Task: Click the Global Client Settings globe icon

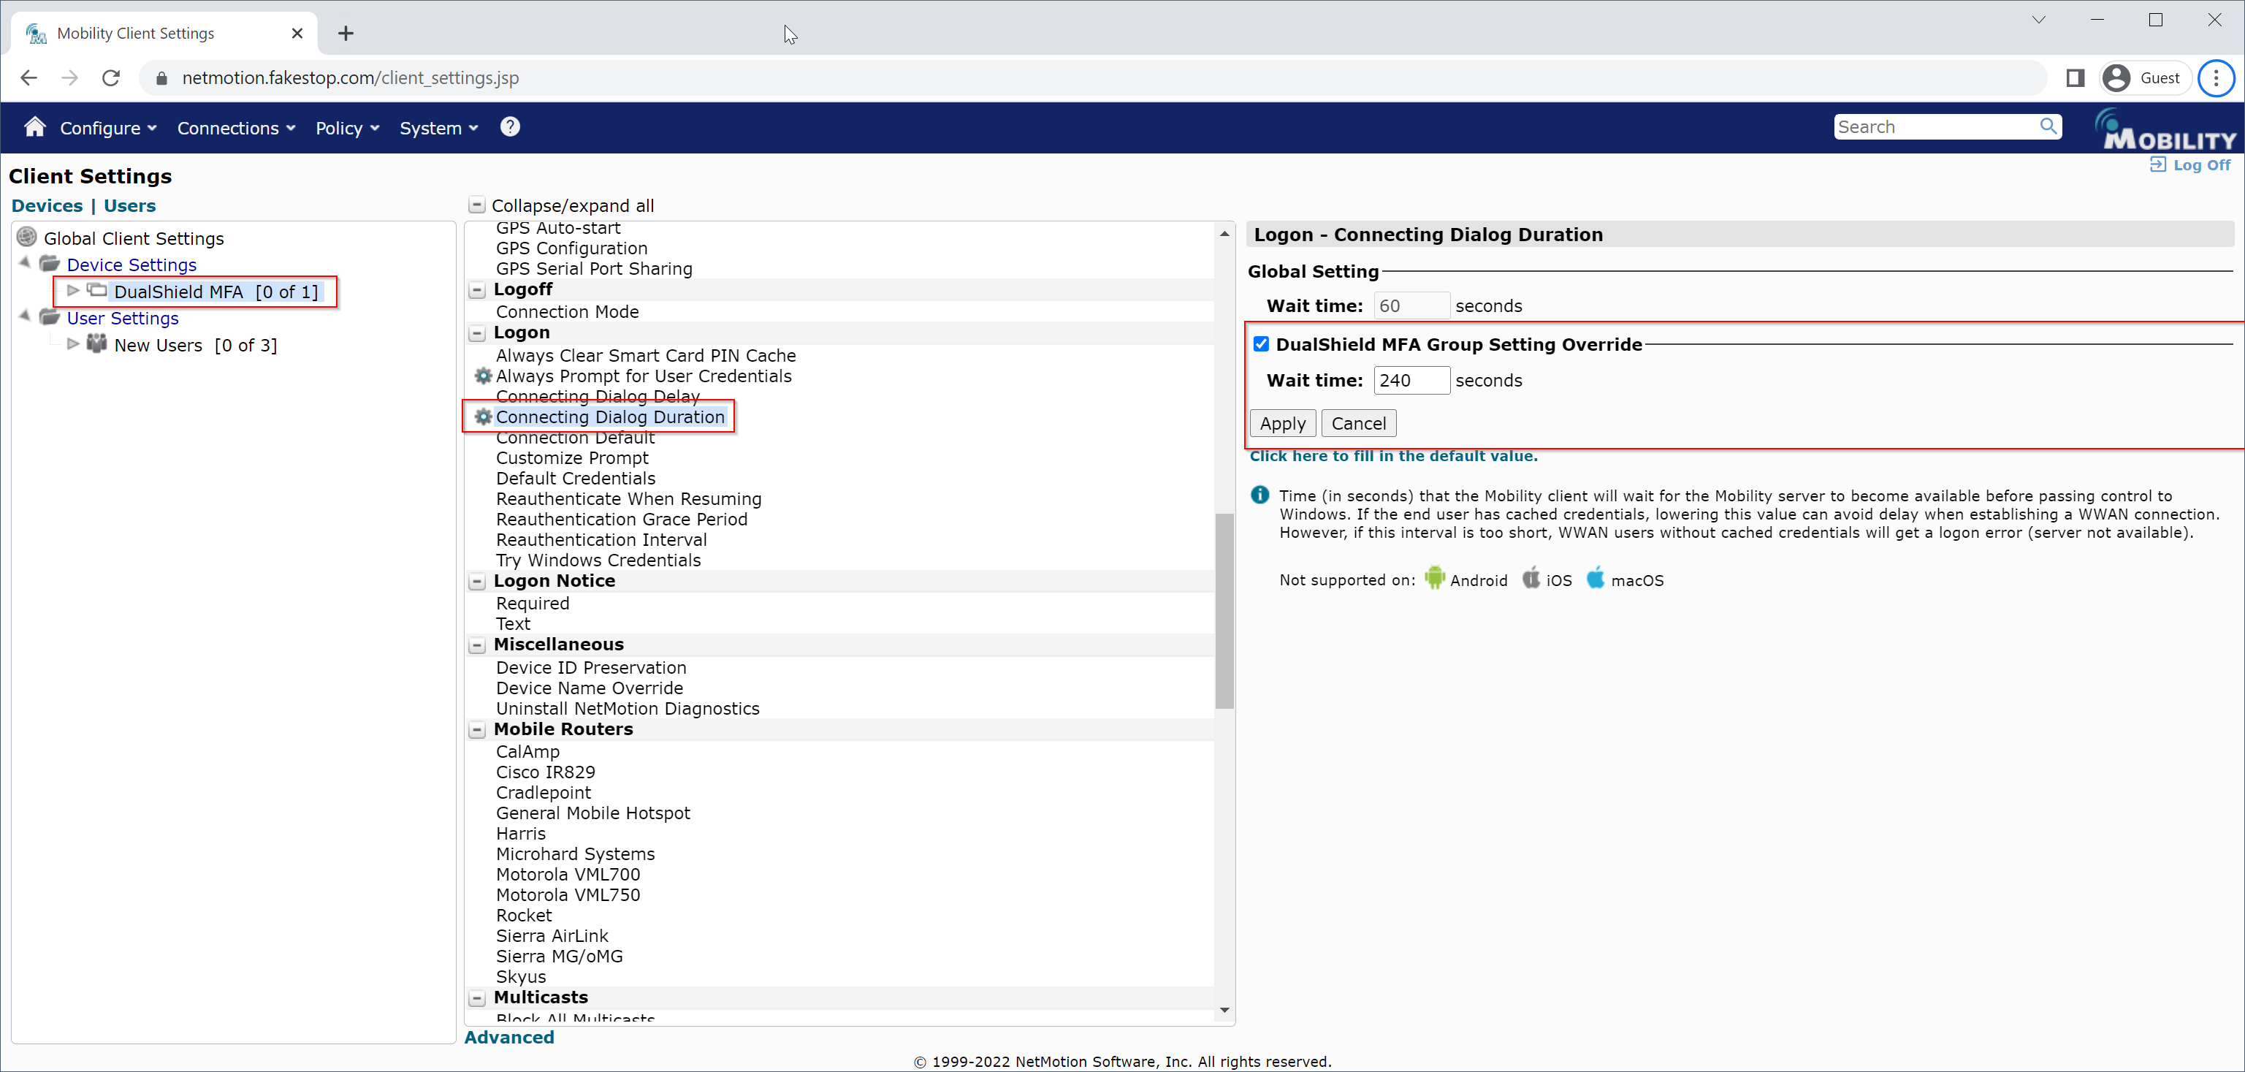Action: 27,237
